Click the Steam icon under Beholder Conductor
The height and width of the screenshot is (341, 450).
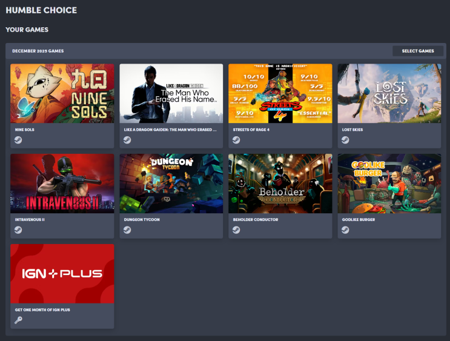pyautogui.click(x=236, y=230)
